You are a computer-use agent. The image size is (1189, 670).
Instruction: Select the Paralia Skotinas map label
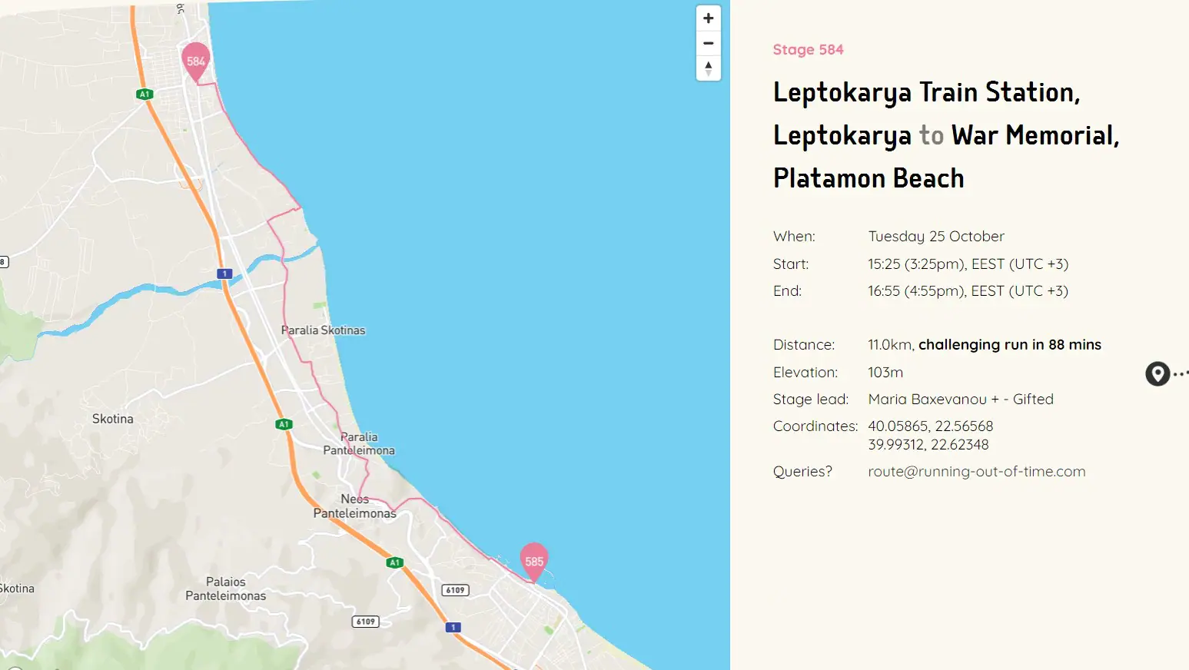point(323,330)
